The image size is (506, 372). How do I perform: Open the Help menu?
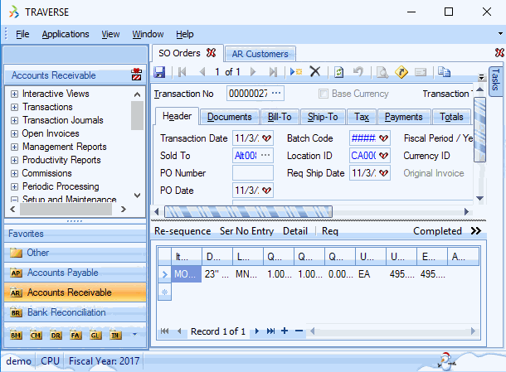click(x=185, y=34)
